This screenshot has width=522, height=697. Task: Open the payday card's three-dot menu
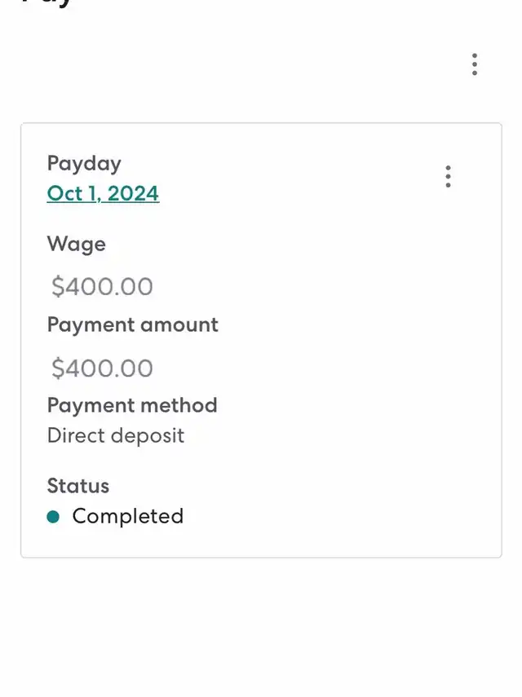[448, 176]
